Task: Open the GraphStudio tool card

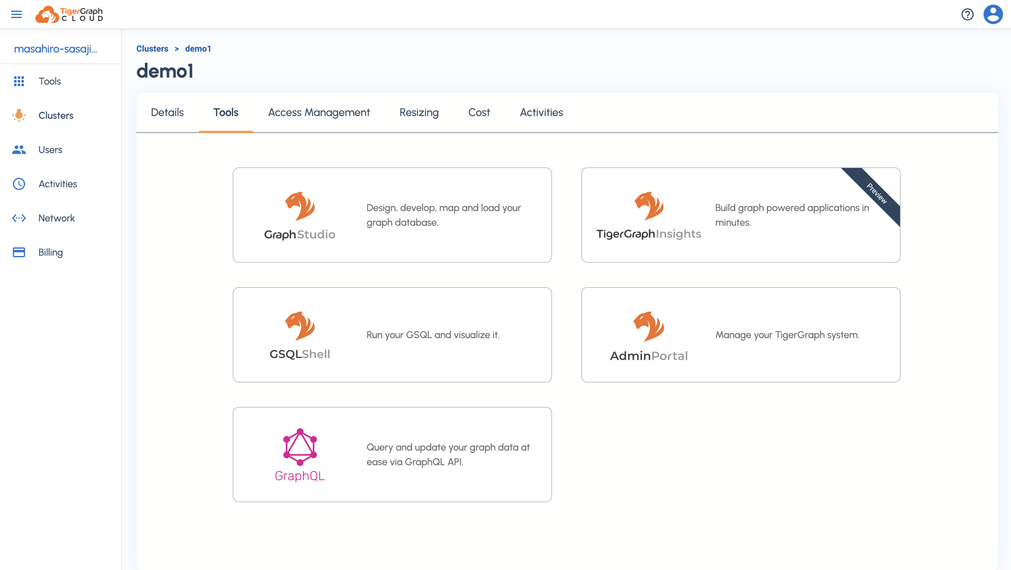Action: [x=392, y=215]
